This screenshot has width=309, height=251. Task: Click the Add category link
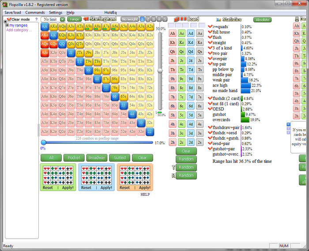click(19, 30)
